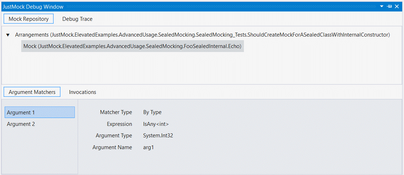Select the Arrangements ShouldCreateMockForASealedClassWithInternalConstructor row
The width and height of the screenshot is (404, 175).
[x=203, y=34]
